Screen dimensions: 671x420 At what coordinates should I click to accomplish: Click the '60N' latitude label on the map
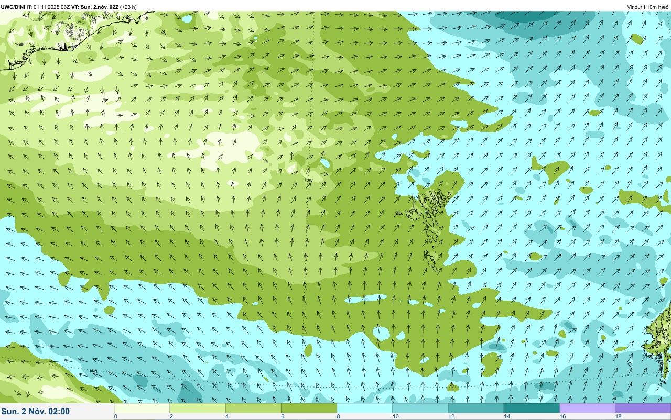[93, 371]
